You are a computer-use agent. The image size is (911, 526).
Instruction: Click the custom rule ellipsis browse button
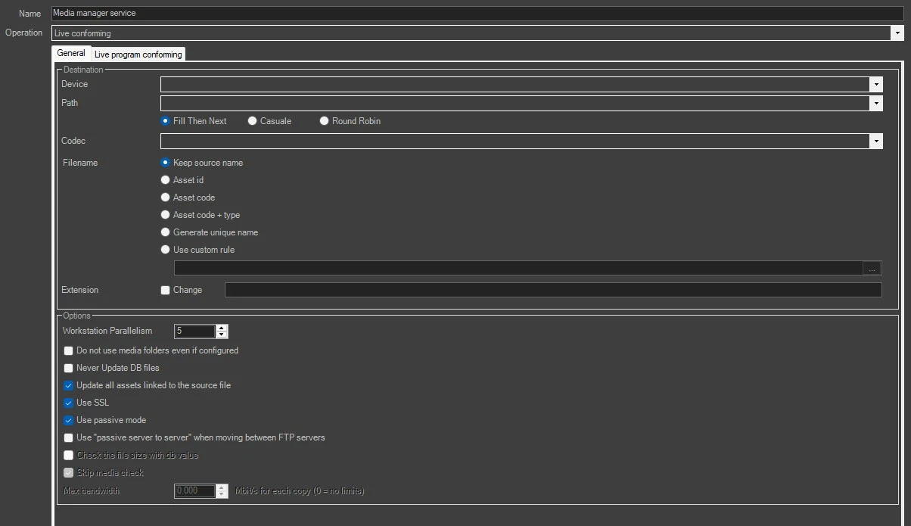click(872, 269)
